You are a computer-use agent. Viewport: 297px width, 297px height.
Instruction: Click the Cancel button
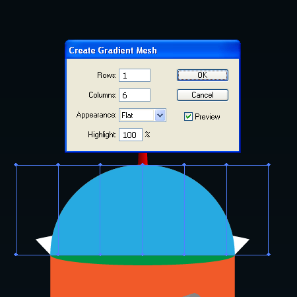[x=203, y=95]
